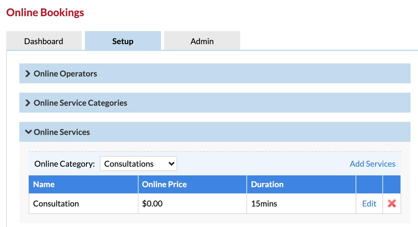Click the arrow icon beside Online Service Categories
418x227 pixels.
coord(28,103)
